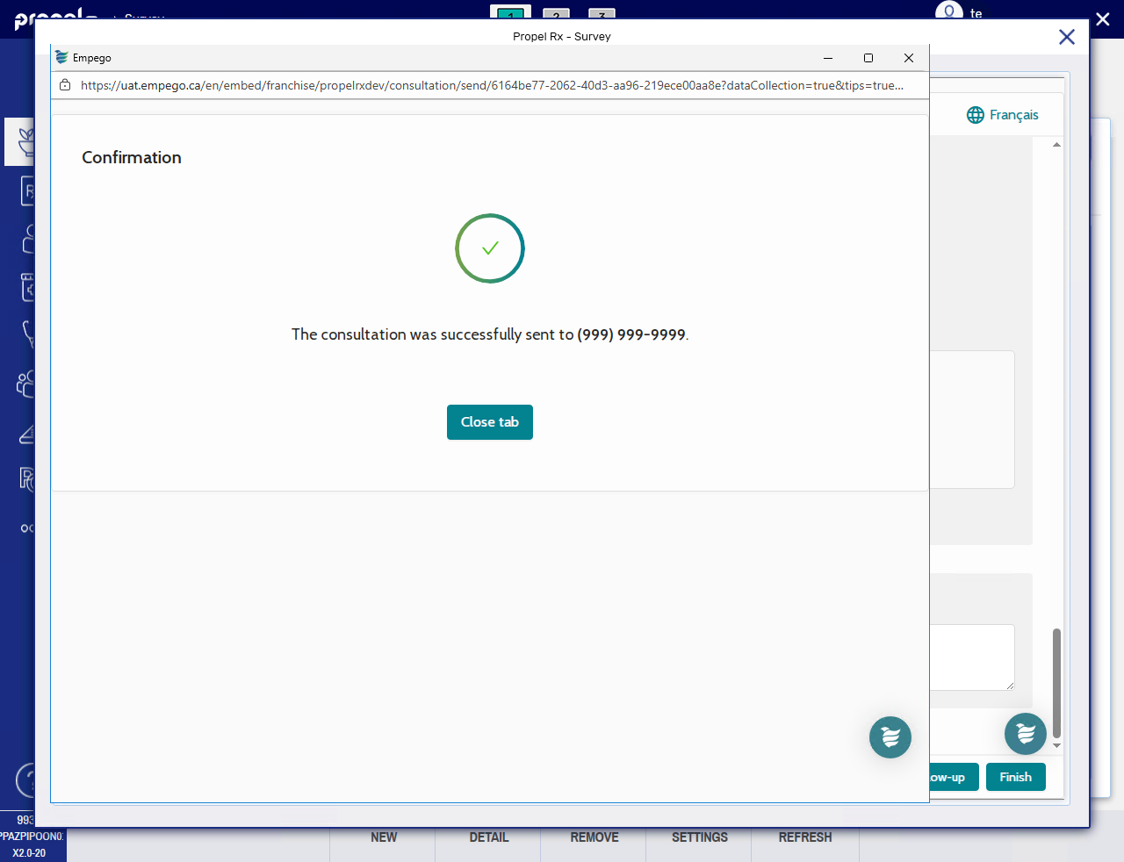Viewport: 1124px width, 862px height.
Task: Select workspace tab 1 at top
Action: (x=510, y=14)
